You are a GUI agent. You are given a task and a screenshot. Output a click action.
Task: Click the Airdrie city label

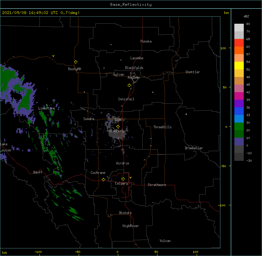pyautogui.click(x=123, y=163)
